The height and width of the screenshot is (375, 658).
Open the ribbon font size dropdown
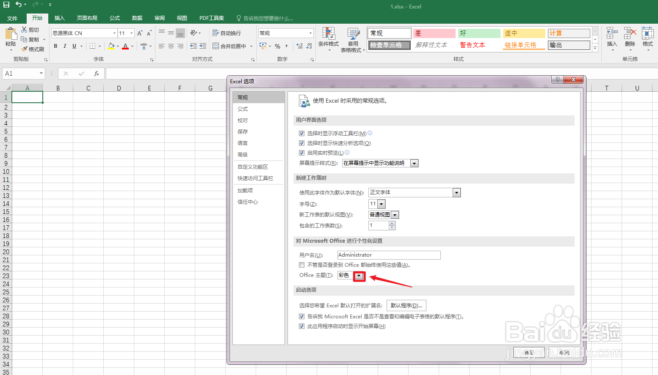tap(132, 33)
